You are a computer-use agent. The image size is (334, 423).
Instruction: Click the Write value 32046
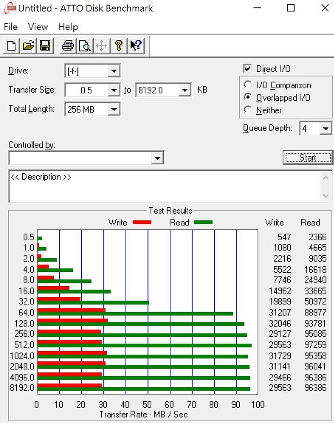click(280, 323)
